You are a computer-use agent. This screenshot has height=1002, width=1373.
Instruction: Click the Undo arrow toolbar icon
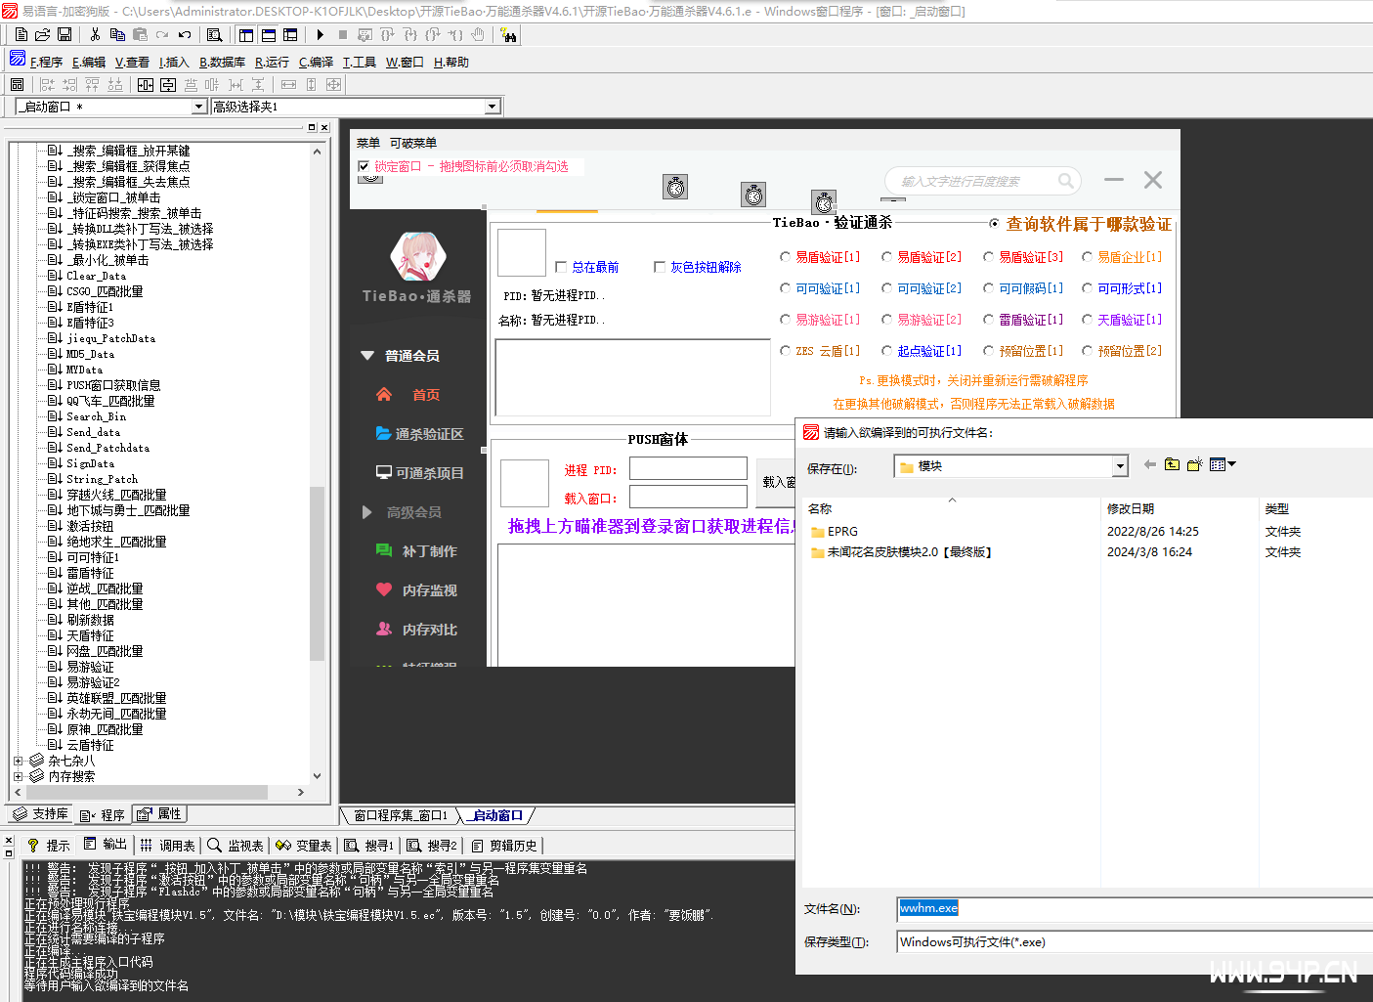[185, 34]
